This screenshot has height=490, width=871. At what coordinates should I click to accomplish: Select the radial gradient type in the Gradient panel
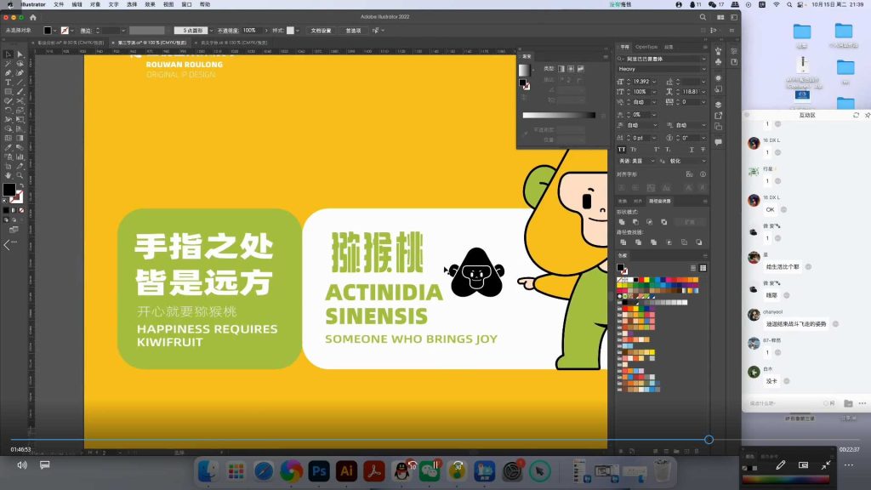coord(571,69)
